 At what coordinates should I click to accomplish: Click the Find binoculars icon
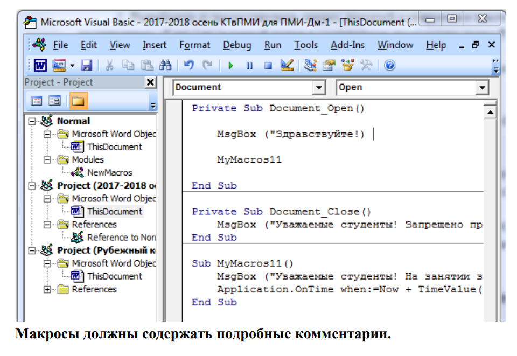[165, 66]
